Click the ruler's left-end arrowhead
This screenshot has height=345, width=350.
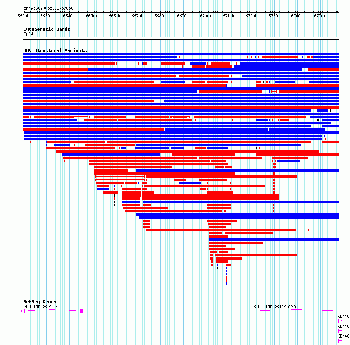pyautogui.click(x=24, y=12)
